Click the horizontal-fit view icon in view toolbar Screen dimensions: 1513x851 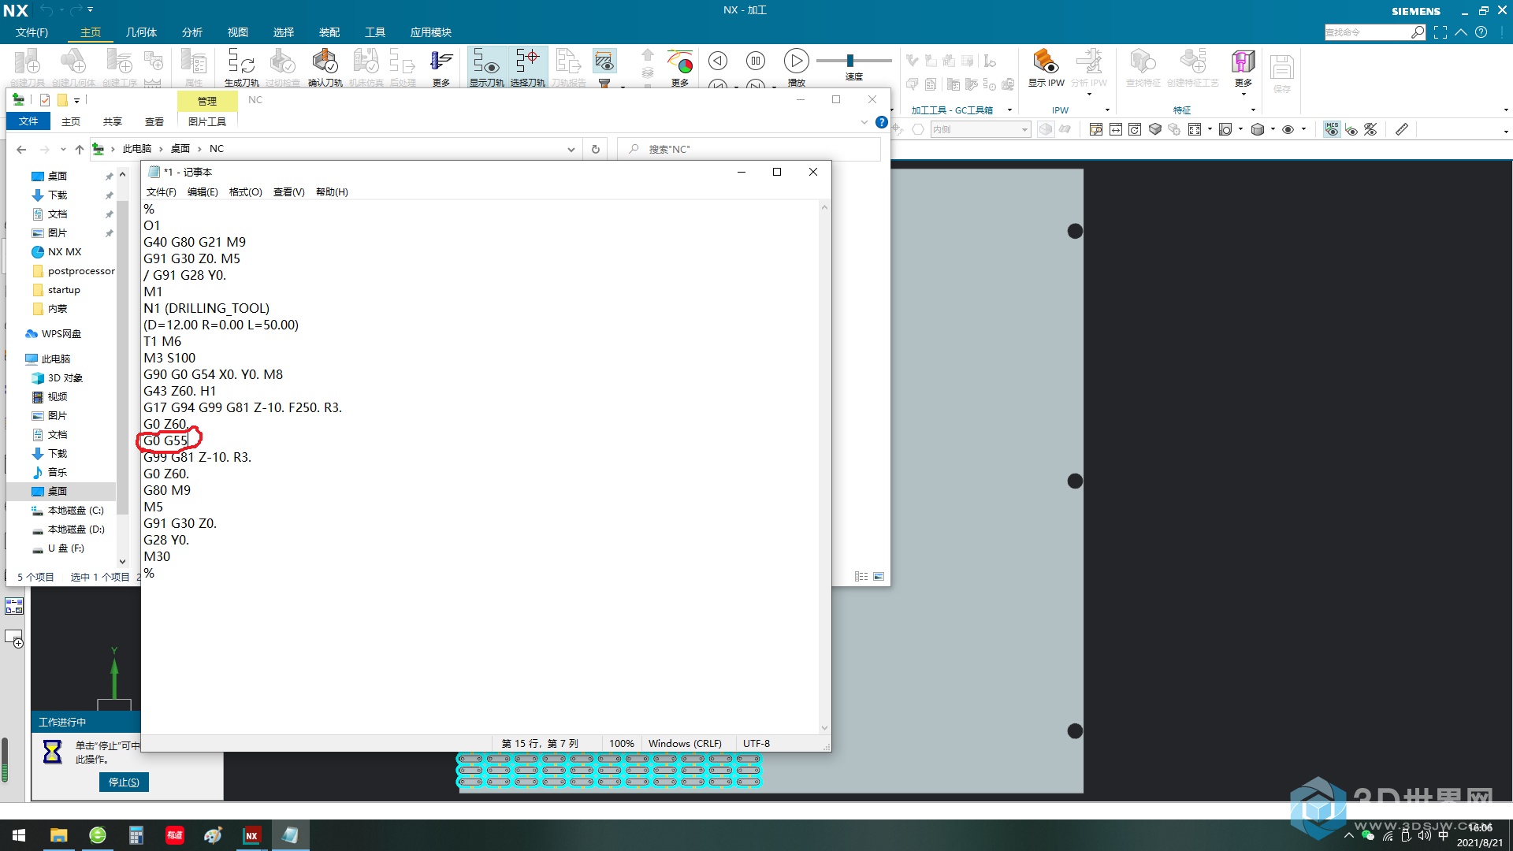point(1116,129)
